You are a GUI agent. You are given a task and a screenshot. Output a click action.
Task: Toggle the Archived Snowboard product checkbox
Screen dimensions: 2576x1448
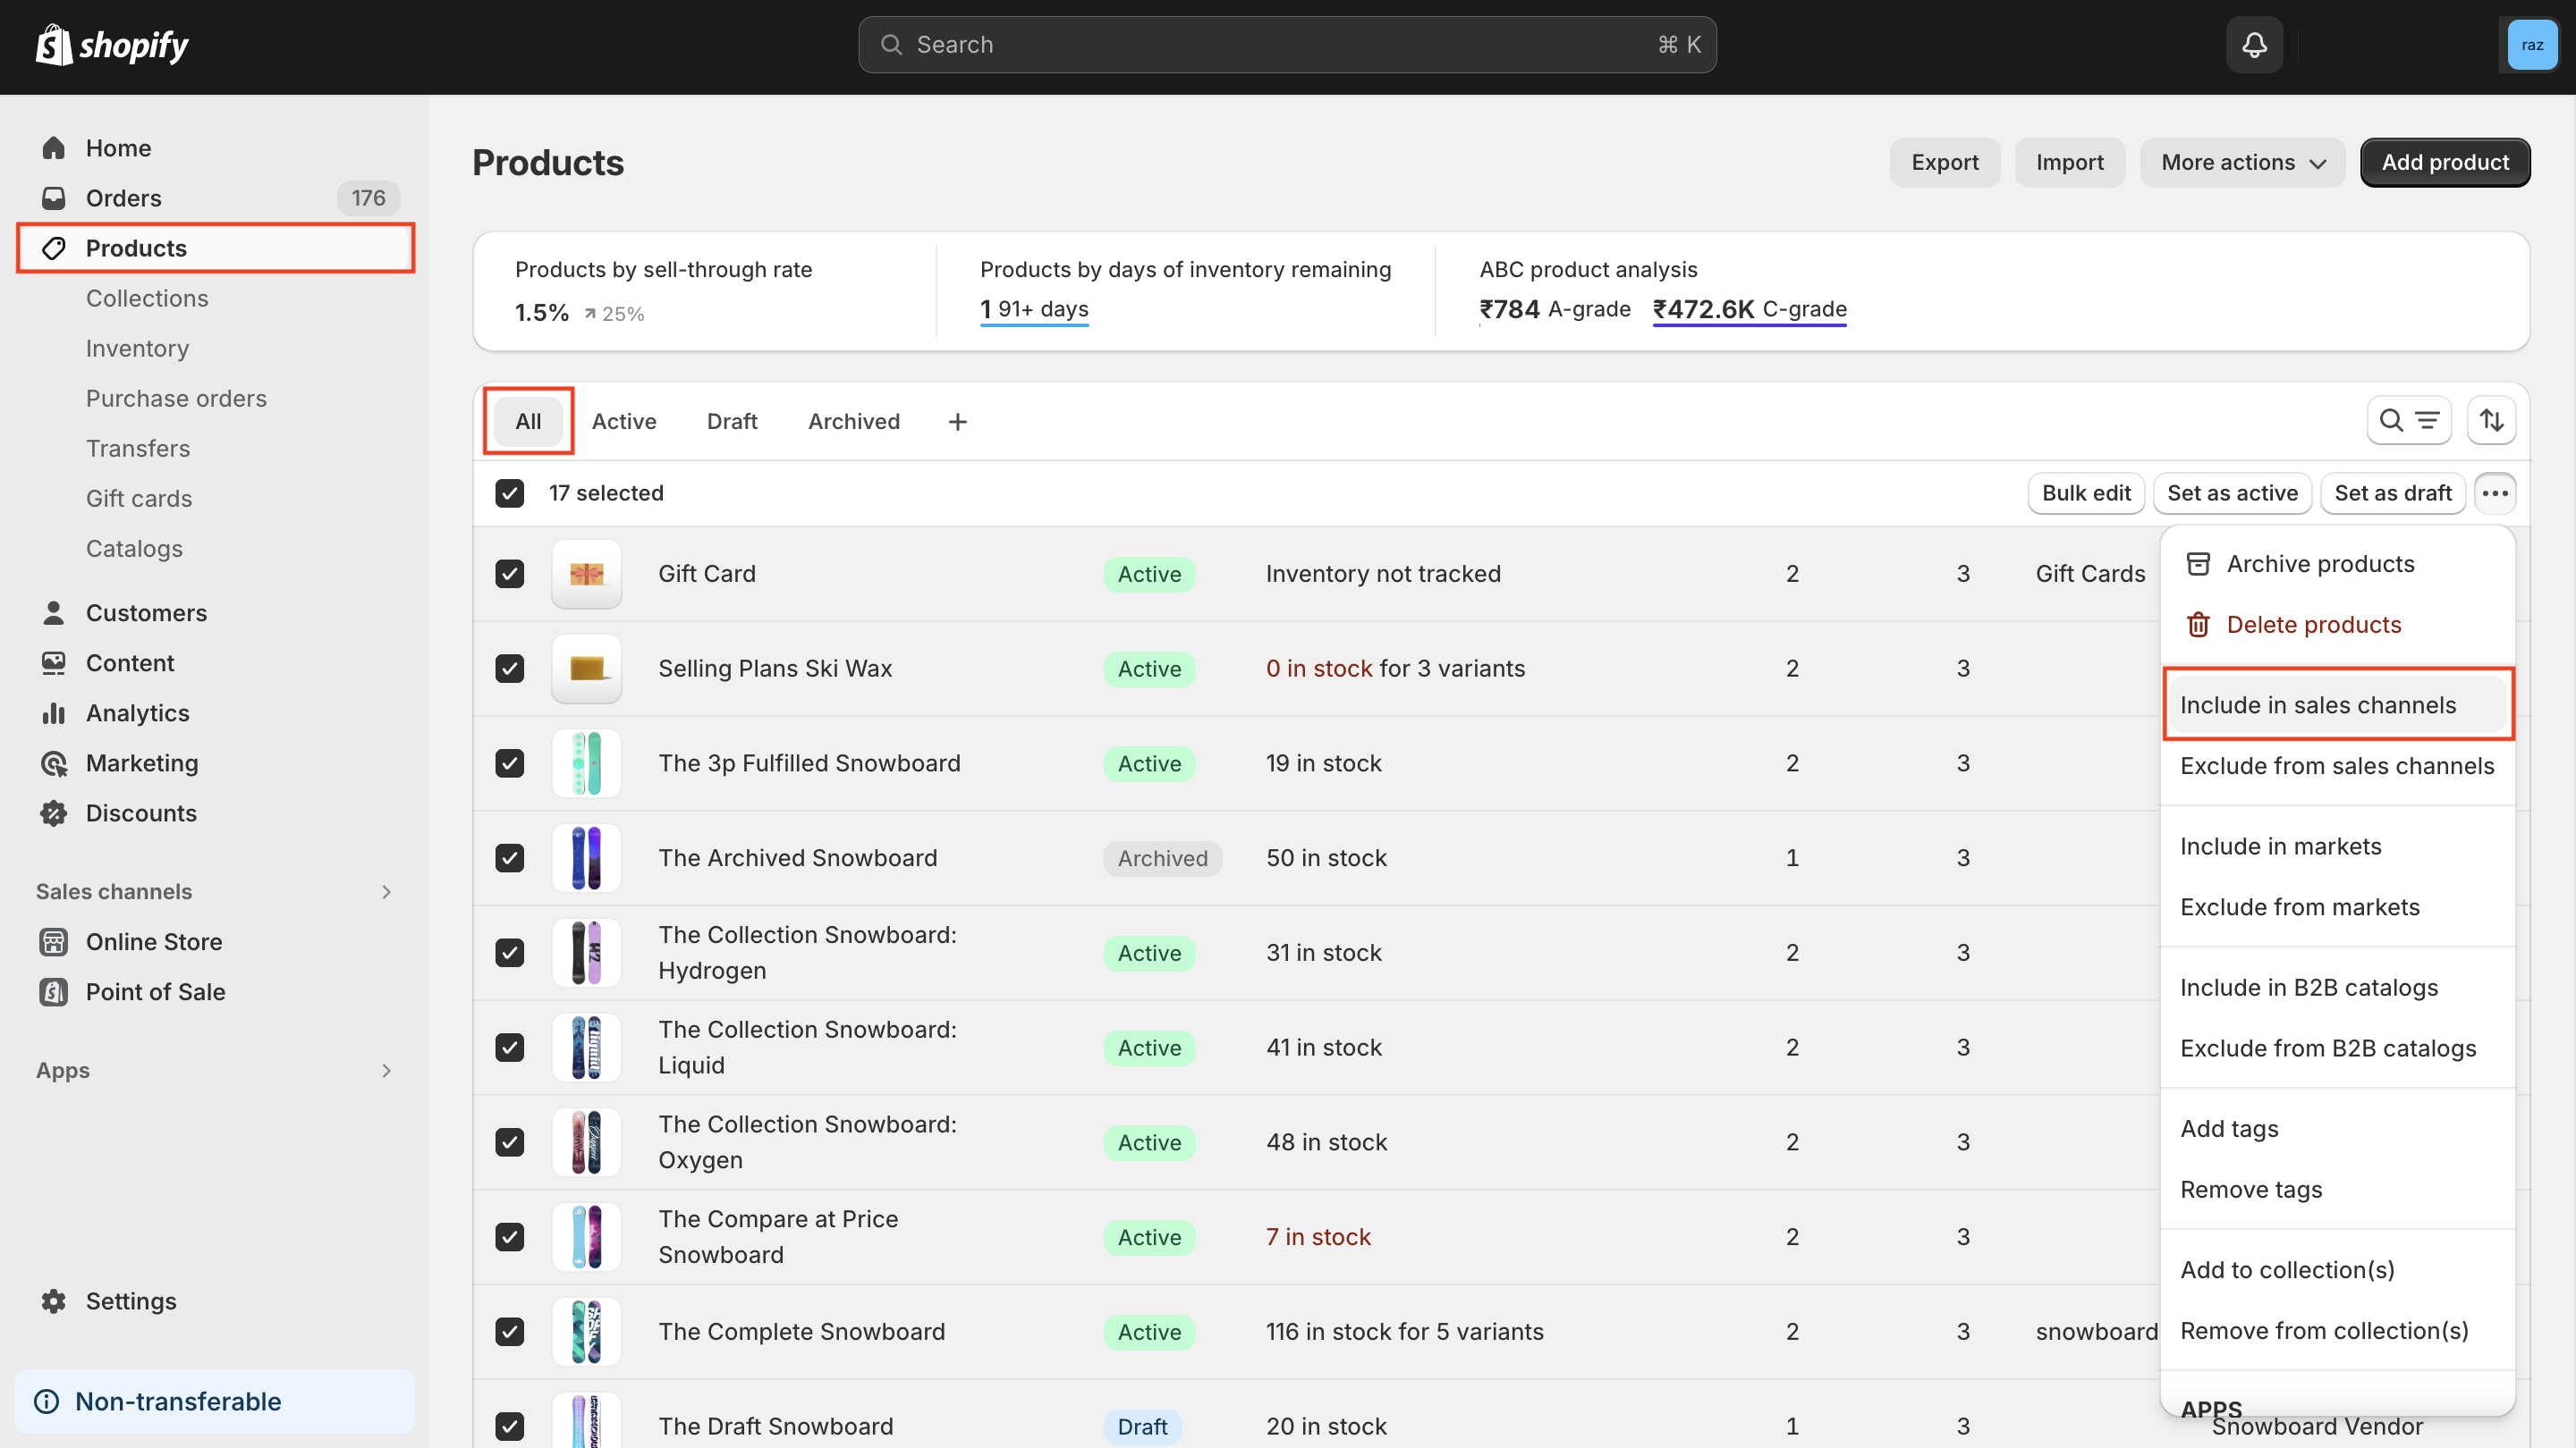[512, 857]
